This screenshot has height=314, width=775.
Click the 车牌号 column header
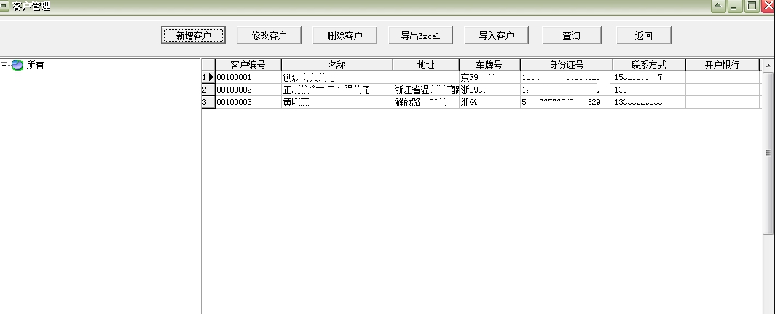pyautogui.click(x=489, y=65)
